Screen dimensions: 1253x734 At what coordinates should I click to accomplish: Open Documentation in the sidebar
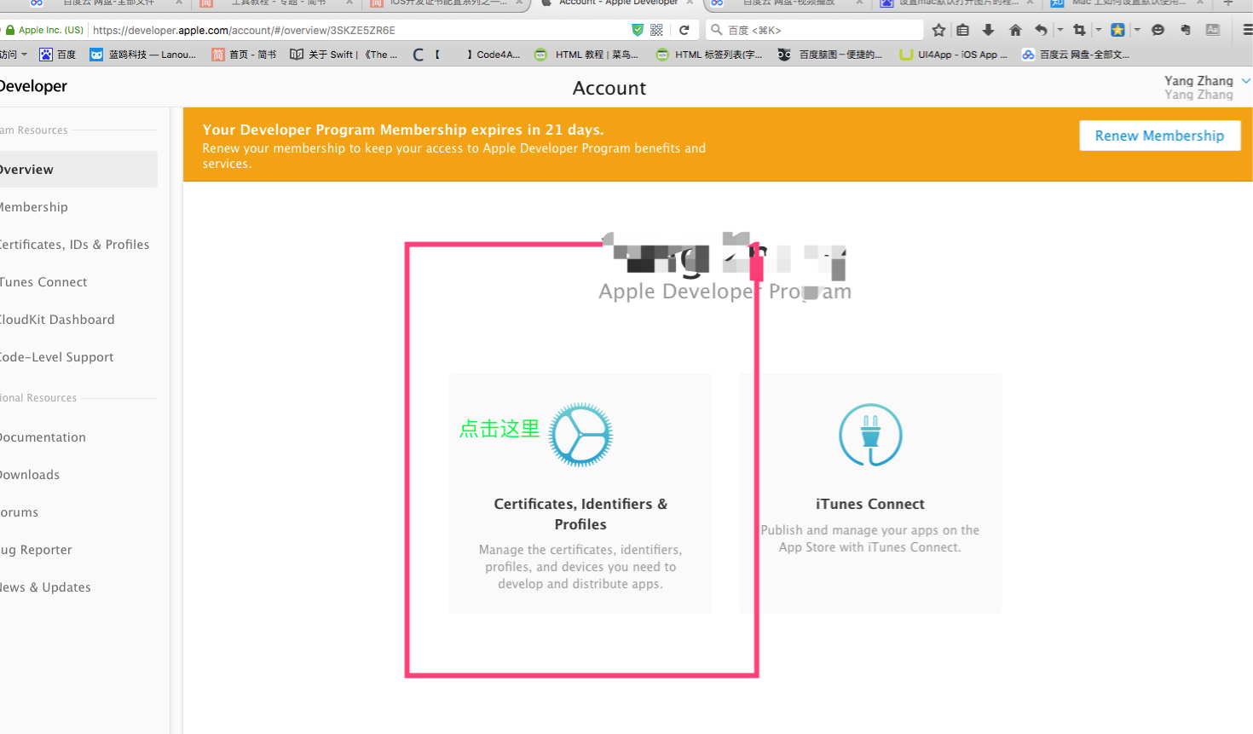43,437
